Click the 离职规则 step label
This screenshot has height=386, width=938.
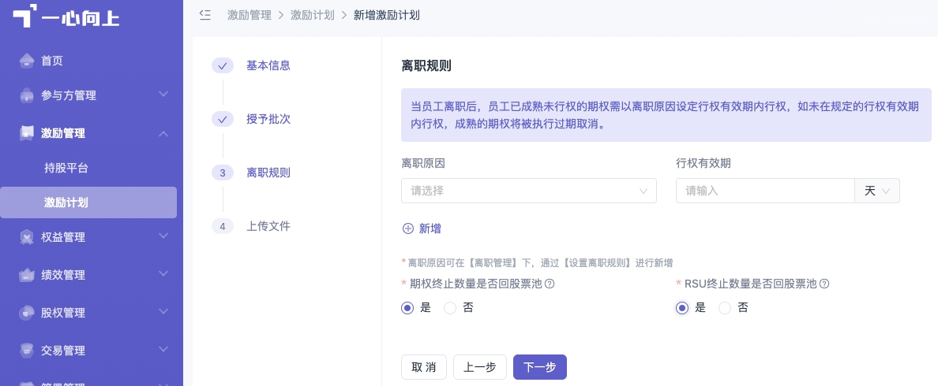[268, 173]
